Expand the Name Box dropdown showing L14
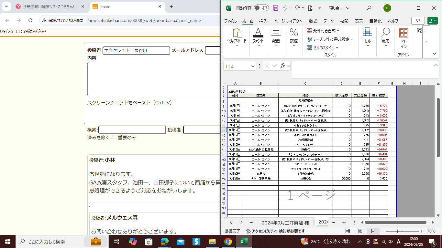 coord(253,66)
